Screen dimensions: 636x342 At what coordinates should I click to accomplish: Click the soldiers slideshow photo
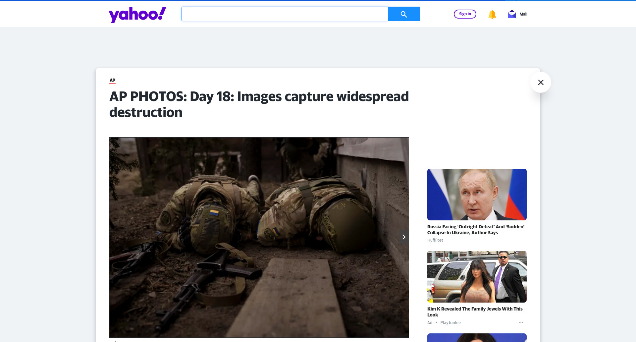259,238
